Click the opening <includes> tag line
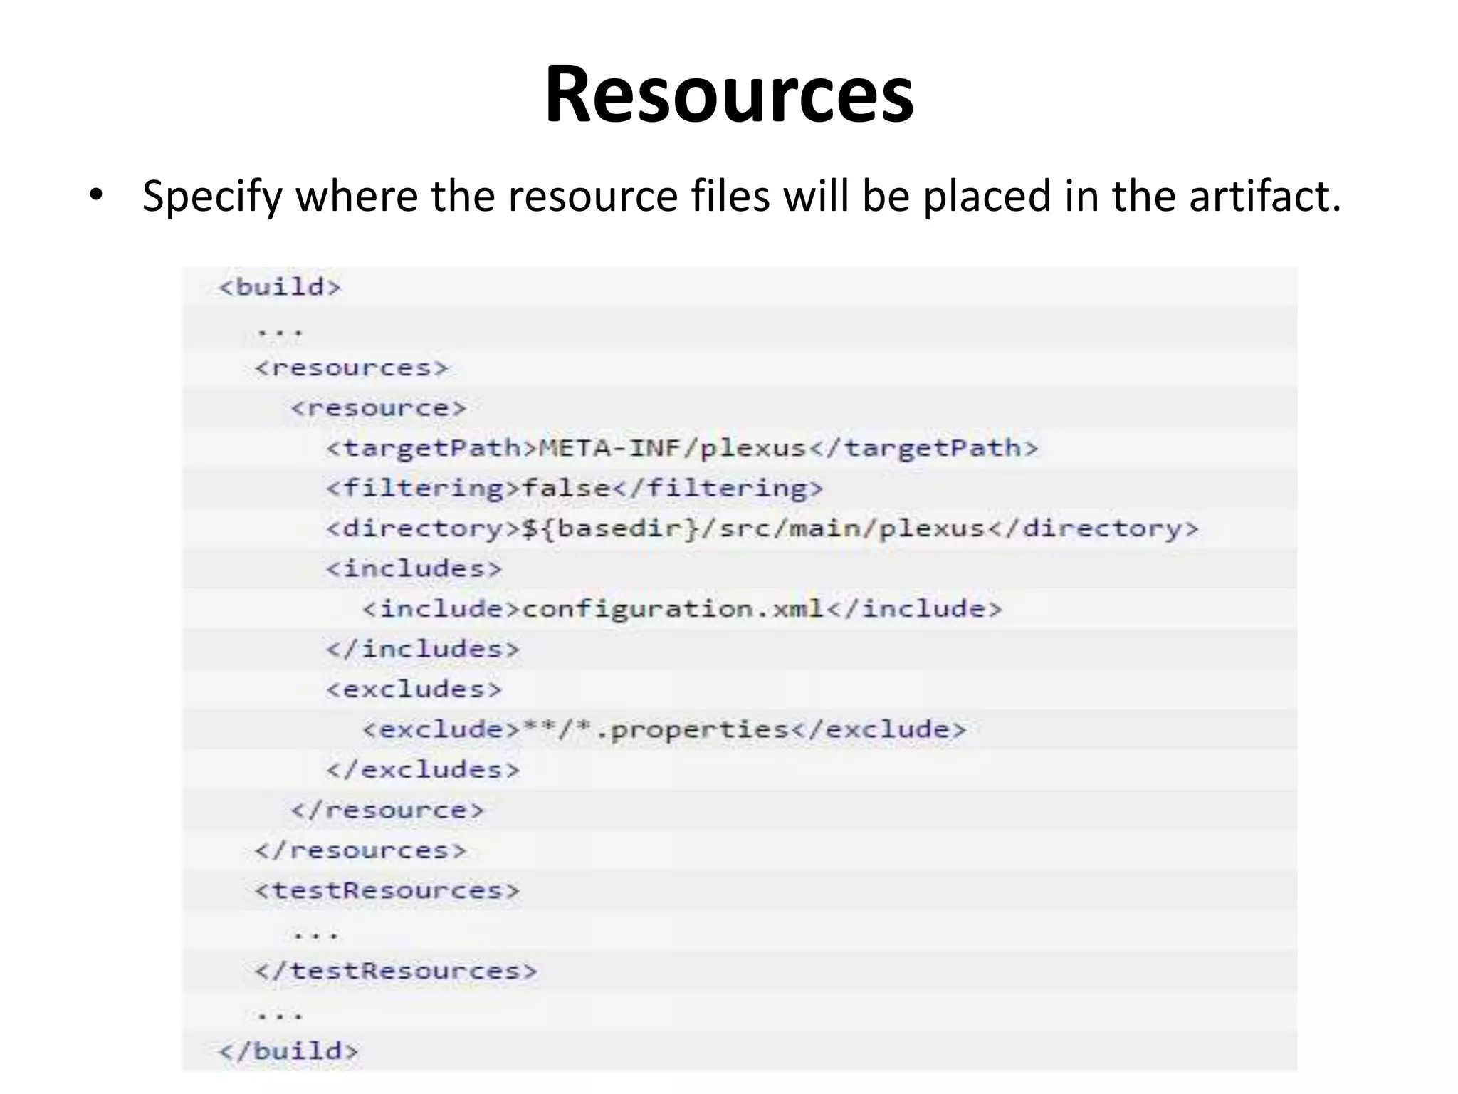1458x1094 pixels. tap(414, 568)
